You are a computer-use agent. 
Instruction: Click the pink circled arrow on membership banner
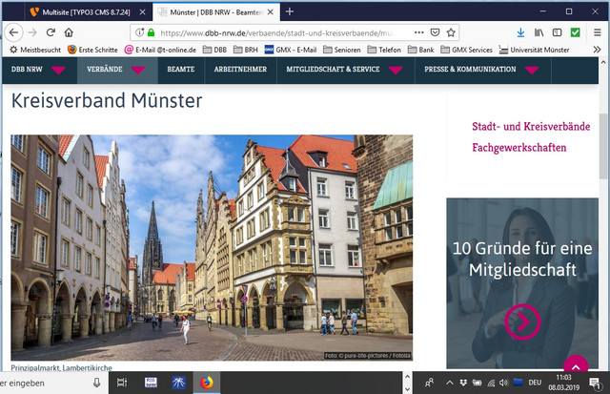click(x=522, y=321)
